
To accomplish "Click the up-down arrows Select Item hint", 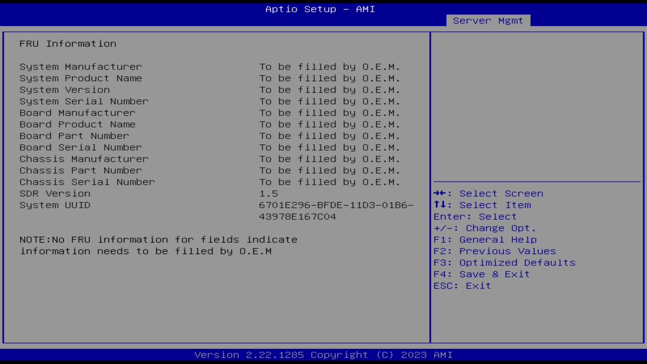I will coord(482,206).
